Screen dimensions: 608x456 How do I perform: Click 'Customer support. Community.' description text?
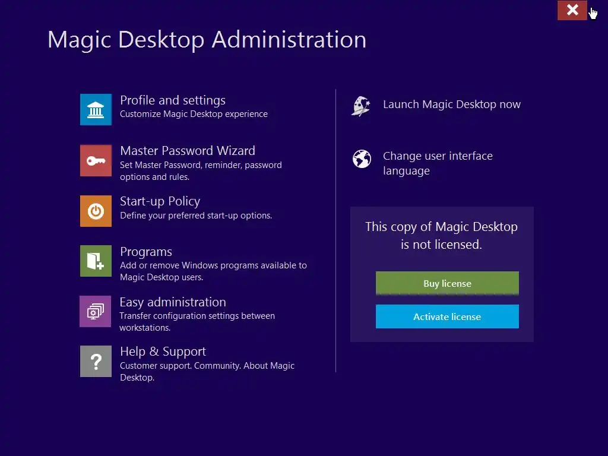[207, 372]
